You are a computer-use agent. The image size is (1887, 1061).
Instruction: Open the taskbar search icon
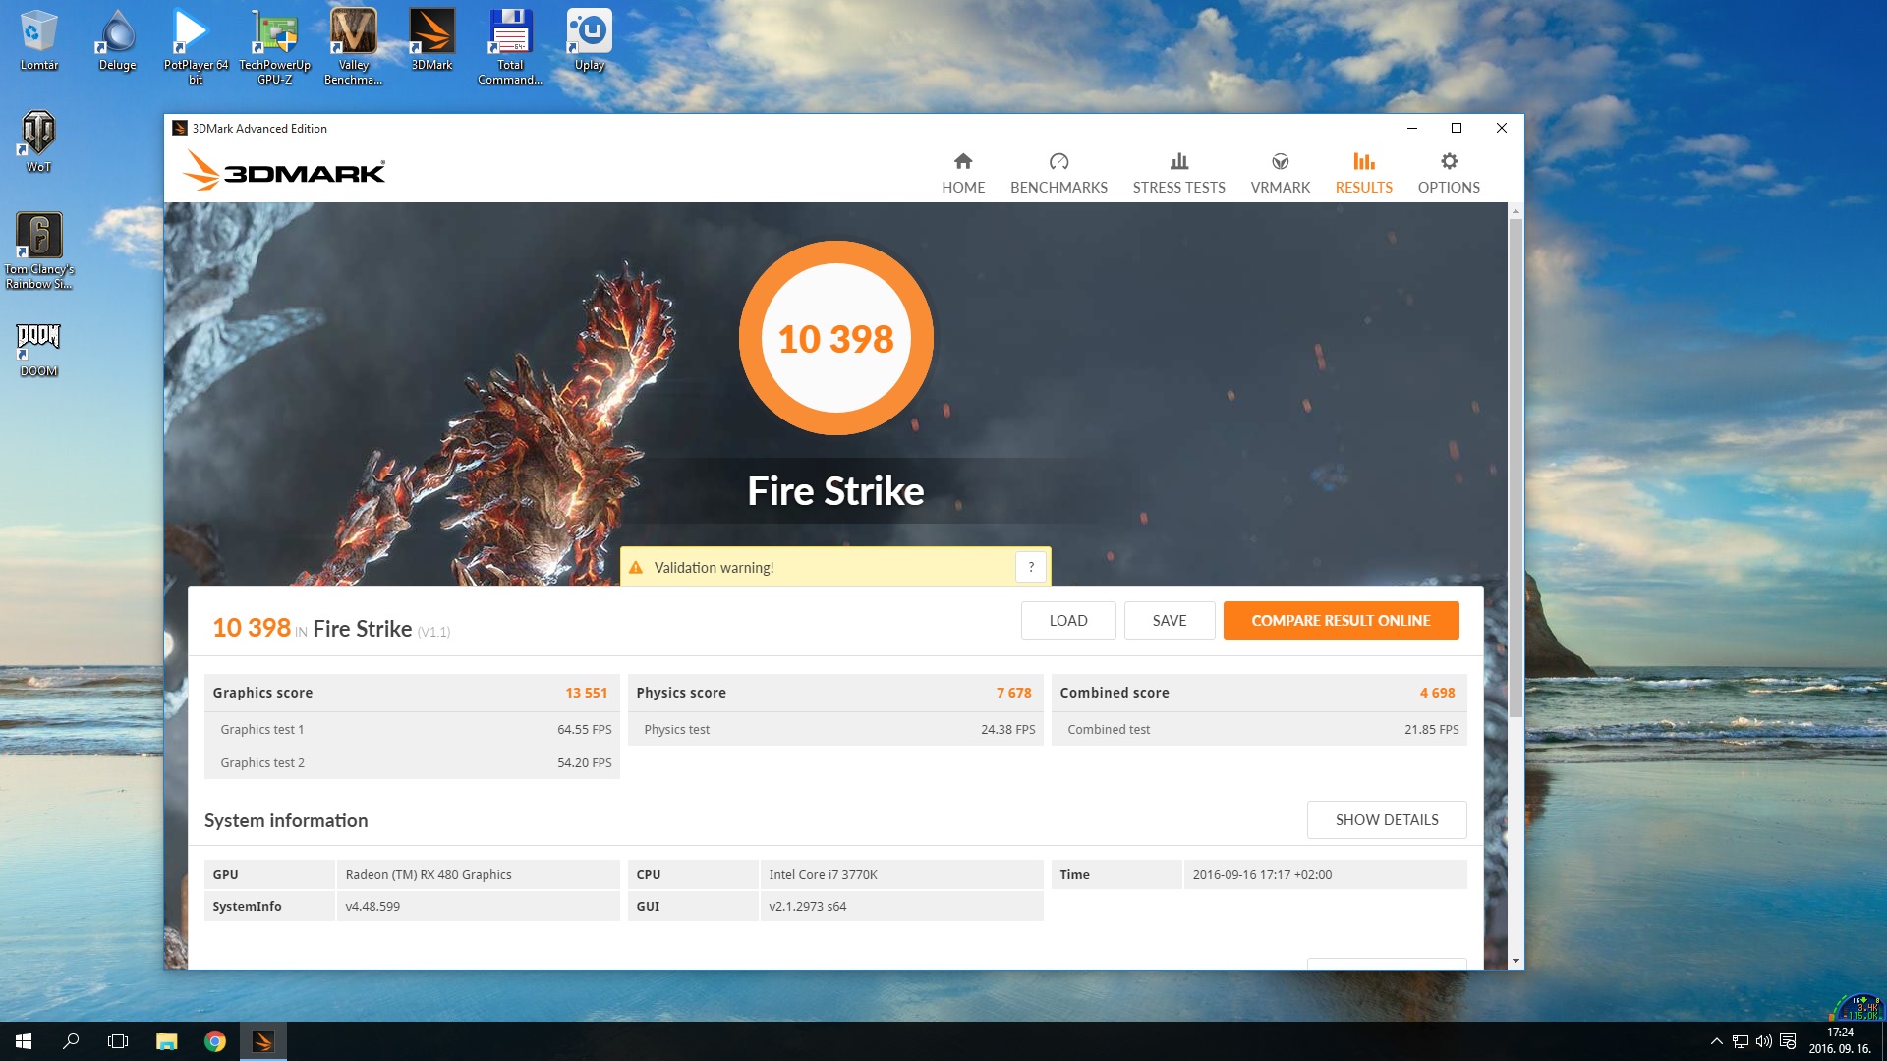click(x=71, y=1041)
